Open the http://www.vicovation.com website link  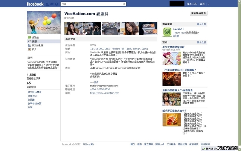(x=105, y=93)
